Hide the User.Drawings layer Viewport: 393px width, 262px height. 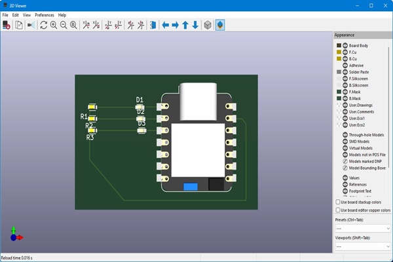(345, 105)
